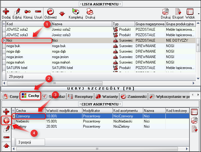Select the Zamienniki tab

pos(133,97)
